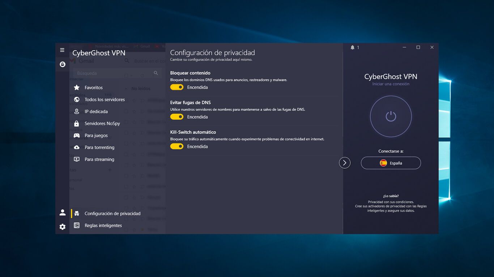Click the Servidores NoSpy padlock icon
This screenshot has height=277, width=494.
[x=77, y=123]
